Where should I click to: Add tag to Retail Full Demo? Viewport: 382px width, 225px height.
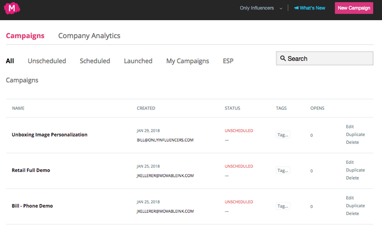283,171
